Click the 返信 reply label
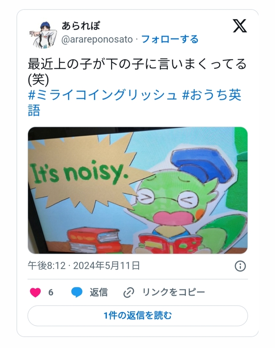Image resolution: width=275 pixels, height=348 pixels. coord(98,292)
